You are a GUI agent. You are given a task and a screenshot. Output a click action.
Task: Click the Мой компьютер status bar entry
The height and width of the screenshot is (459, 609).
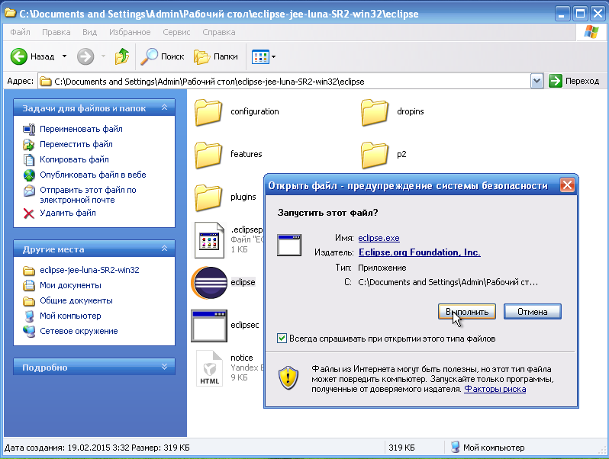[x=488, y=448]
